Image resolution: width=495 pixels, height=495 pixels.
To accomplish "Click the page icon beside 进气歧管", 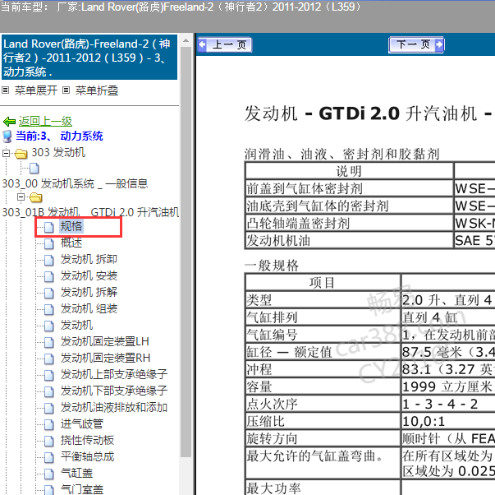I will pos(49,424).
